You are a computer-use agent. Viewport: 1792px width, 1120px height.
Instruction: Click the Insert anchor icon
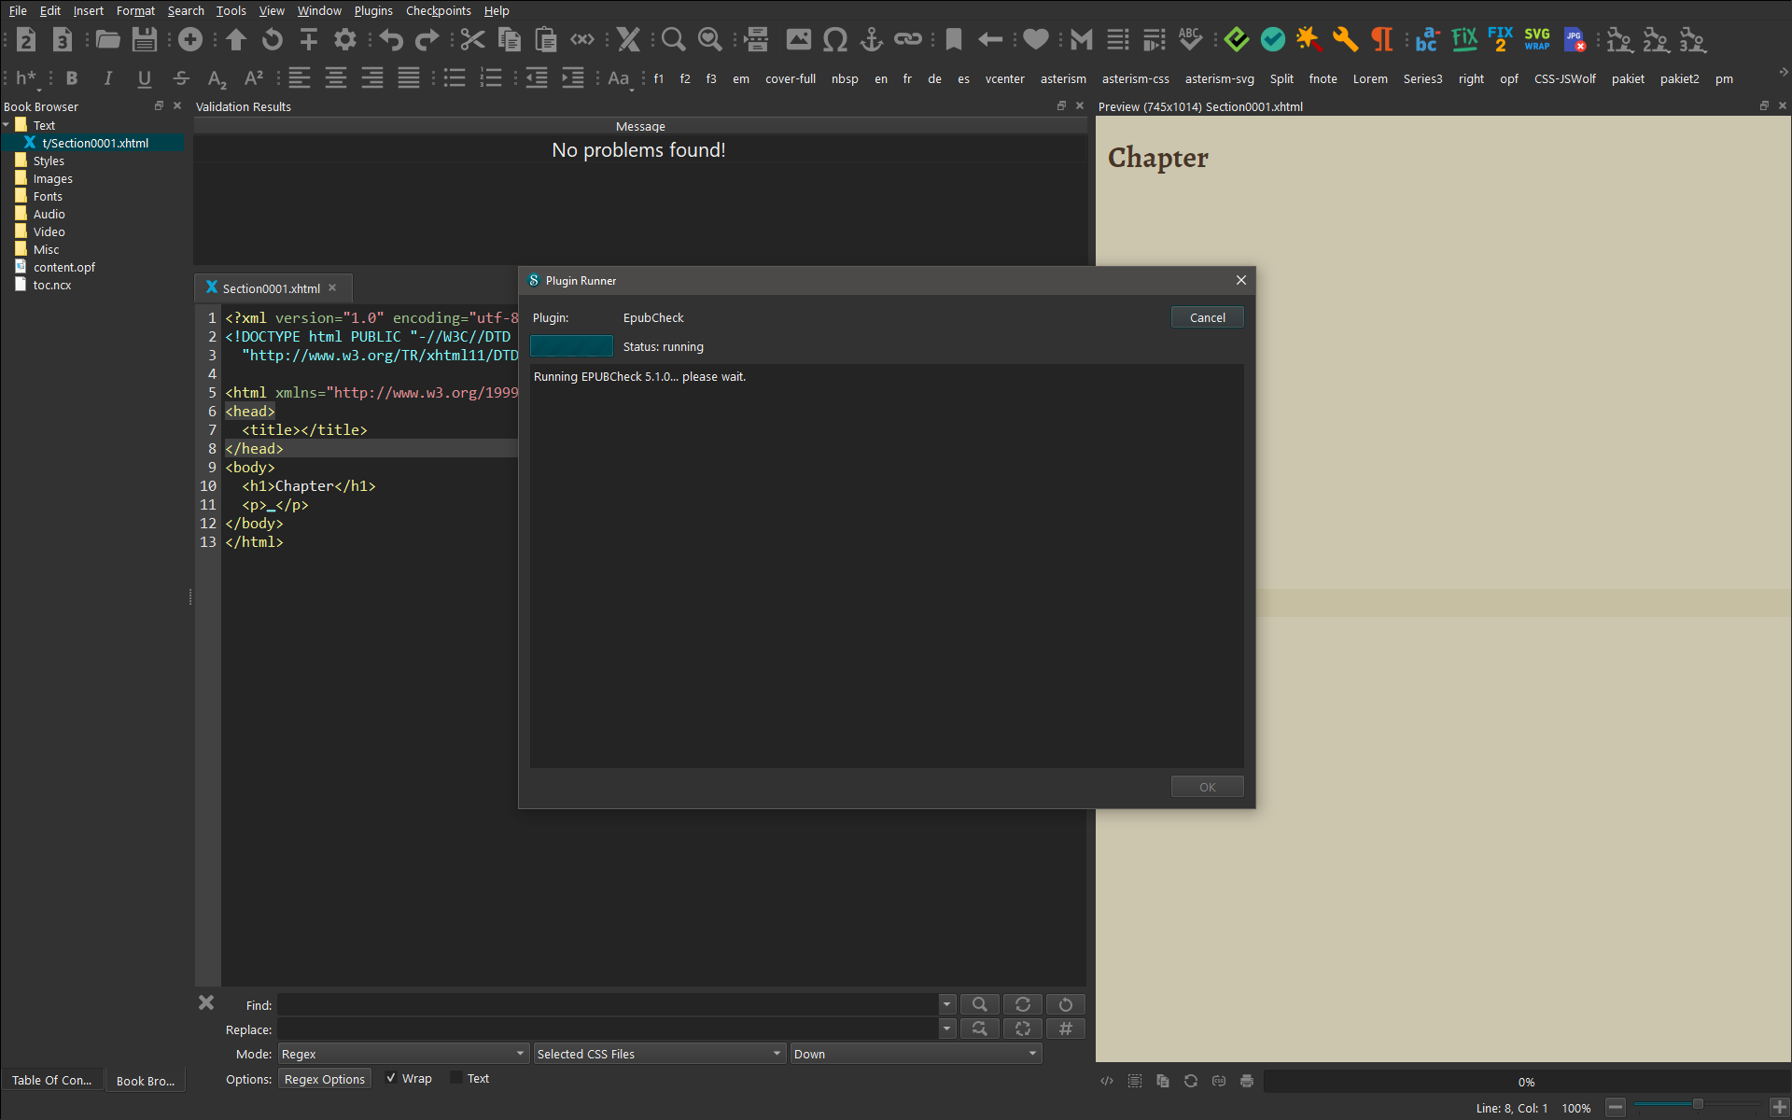871,39
